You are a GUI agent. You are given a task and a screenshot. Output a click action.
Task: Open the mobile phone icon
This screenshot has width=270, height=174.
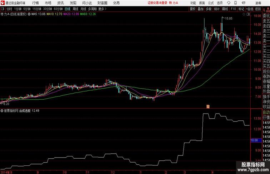tap(235, 3)
